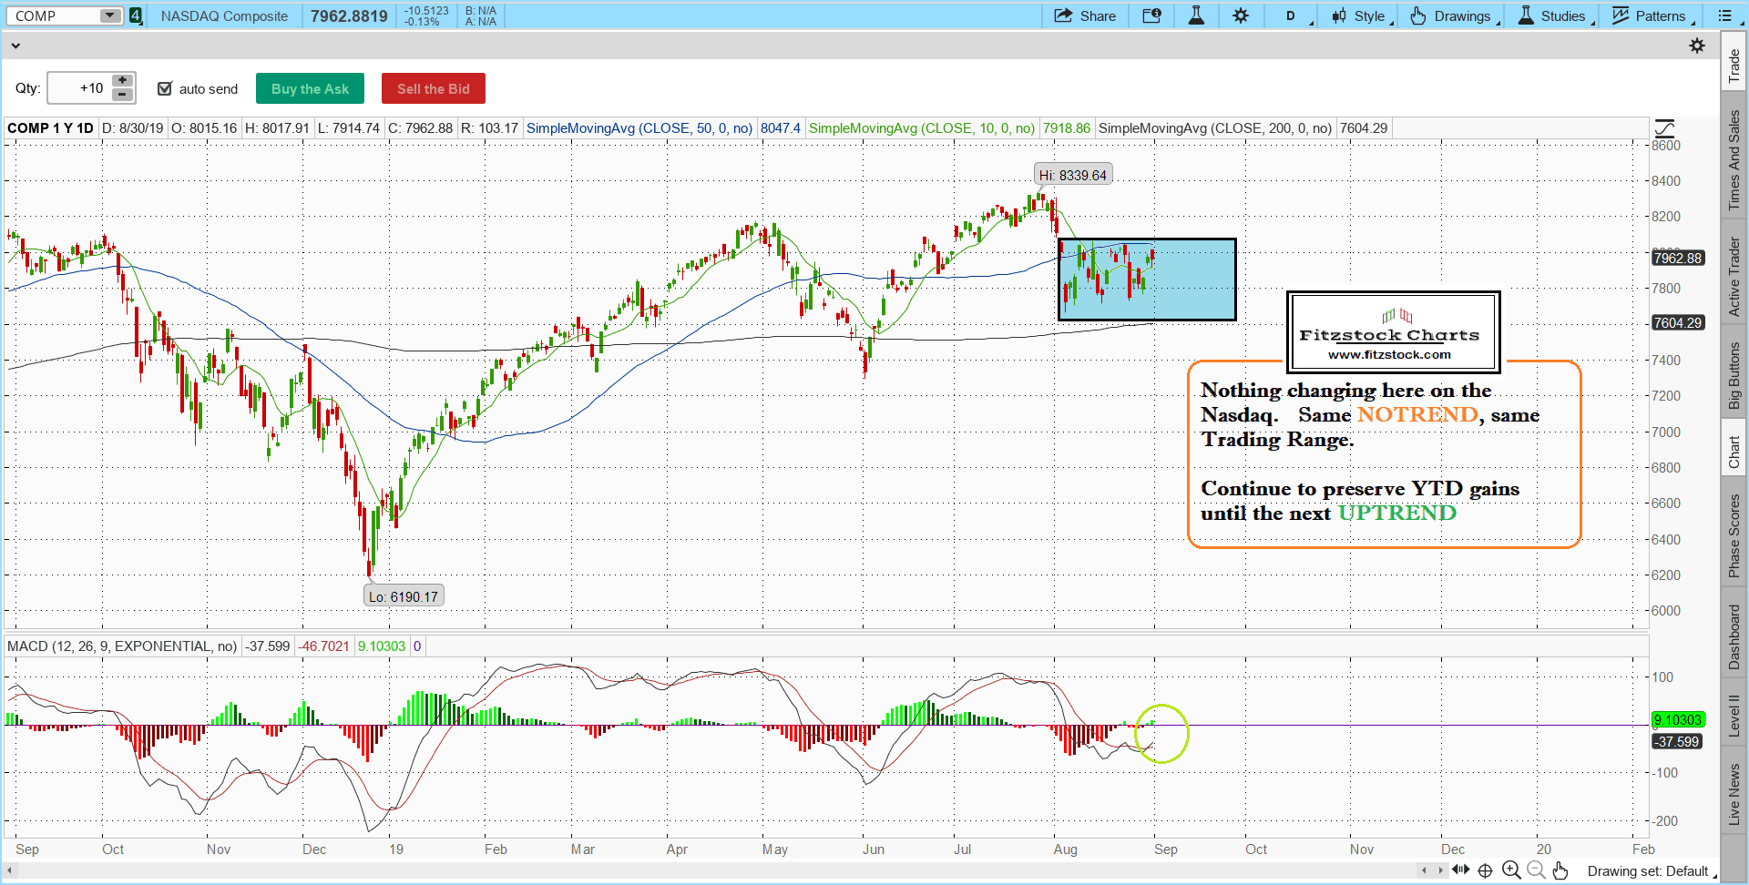Click the Buy the Ask button
This screenshot has width=1749, height=885.
(310, 88)
